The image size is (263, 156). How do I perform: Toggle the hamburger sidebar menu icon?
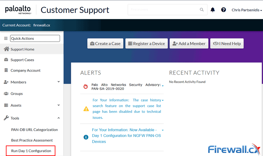(x=6, y=39)
